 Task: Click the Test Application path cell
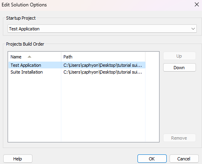click(103, 65)
